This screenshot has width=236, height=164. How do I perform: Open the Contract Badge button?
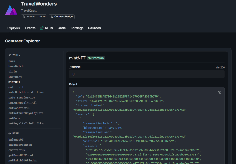[x=61, y=17]
